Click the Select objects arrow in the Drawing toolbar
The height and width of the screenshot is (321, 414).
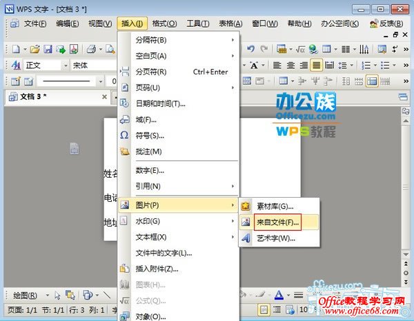click(x=57, y=296)
